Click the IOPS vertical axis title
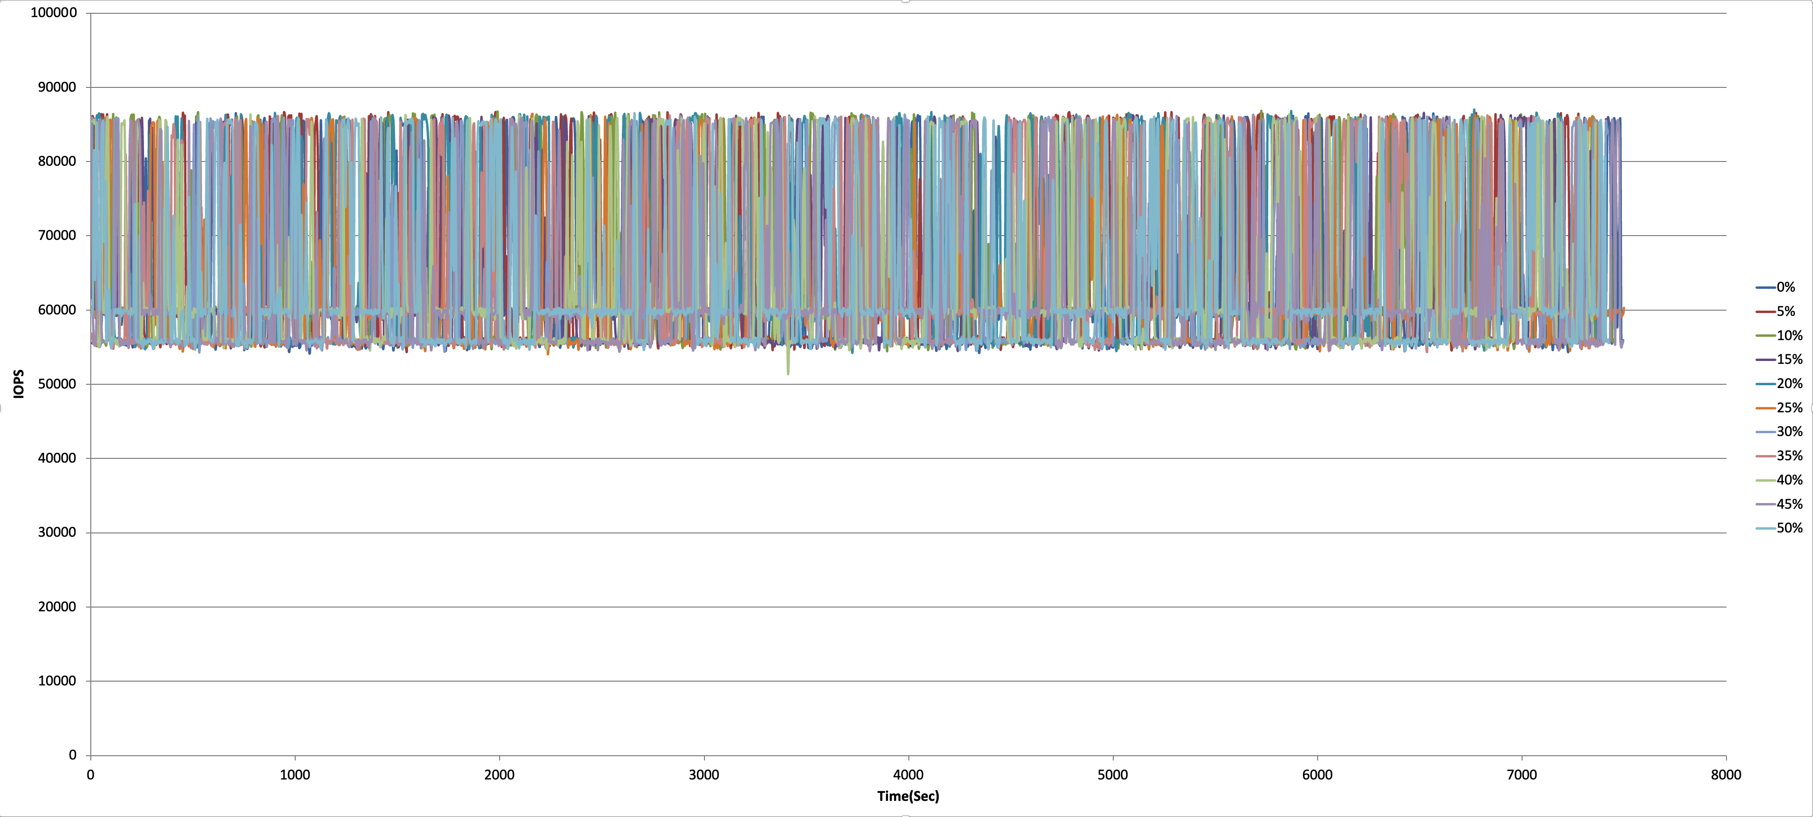The height and width of the screenshot is (817, 1813). coord(19,384)
